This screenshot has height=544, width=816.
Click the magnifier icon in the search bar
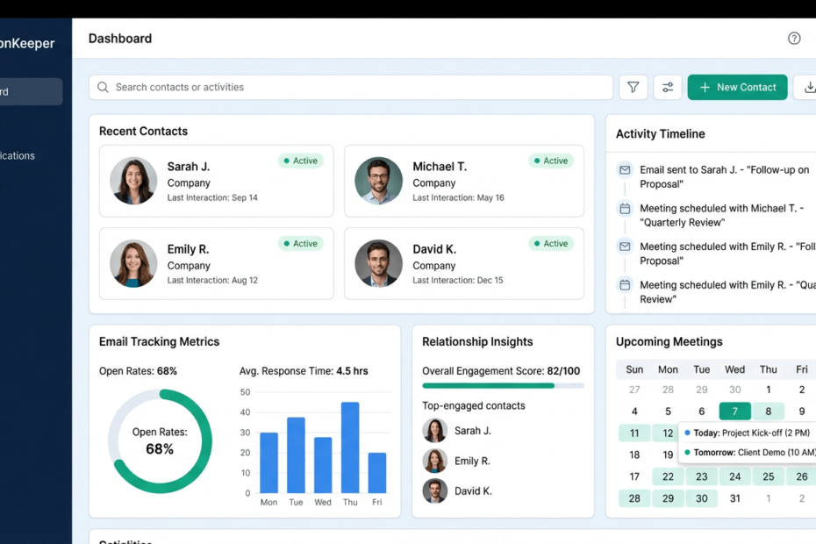104,88
